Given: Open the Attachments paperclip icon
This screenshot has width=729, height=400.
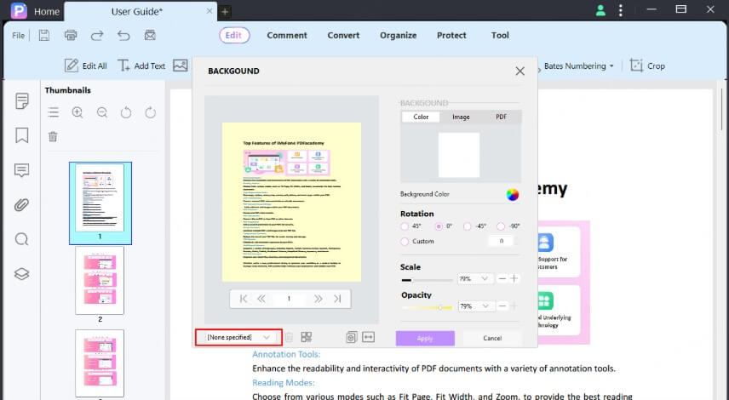Looking at the screenshot, I should click(22, 205).
